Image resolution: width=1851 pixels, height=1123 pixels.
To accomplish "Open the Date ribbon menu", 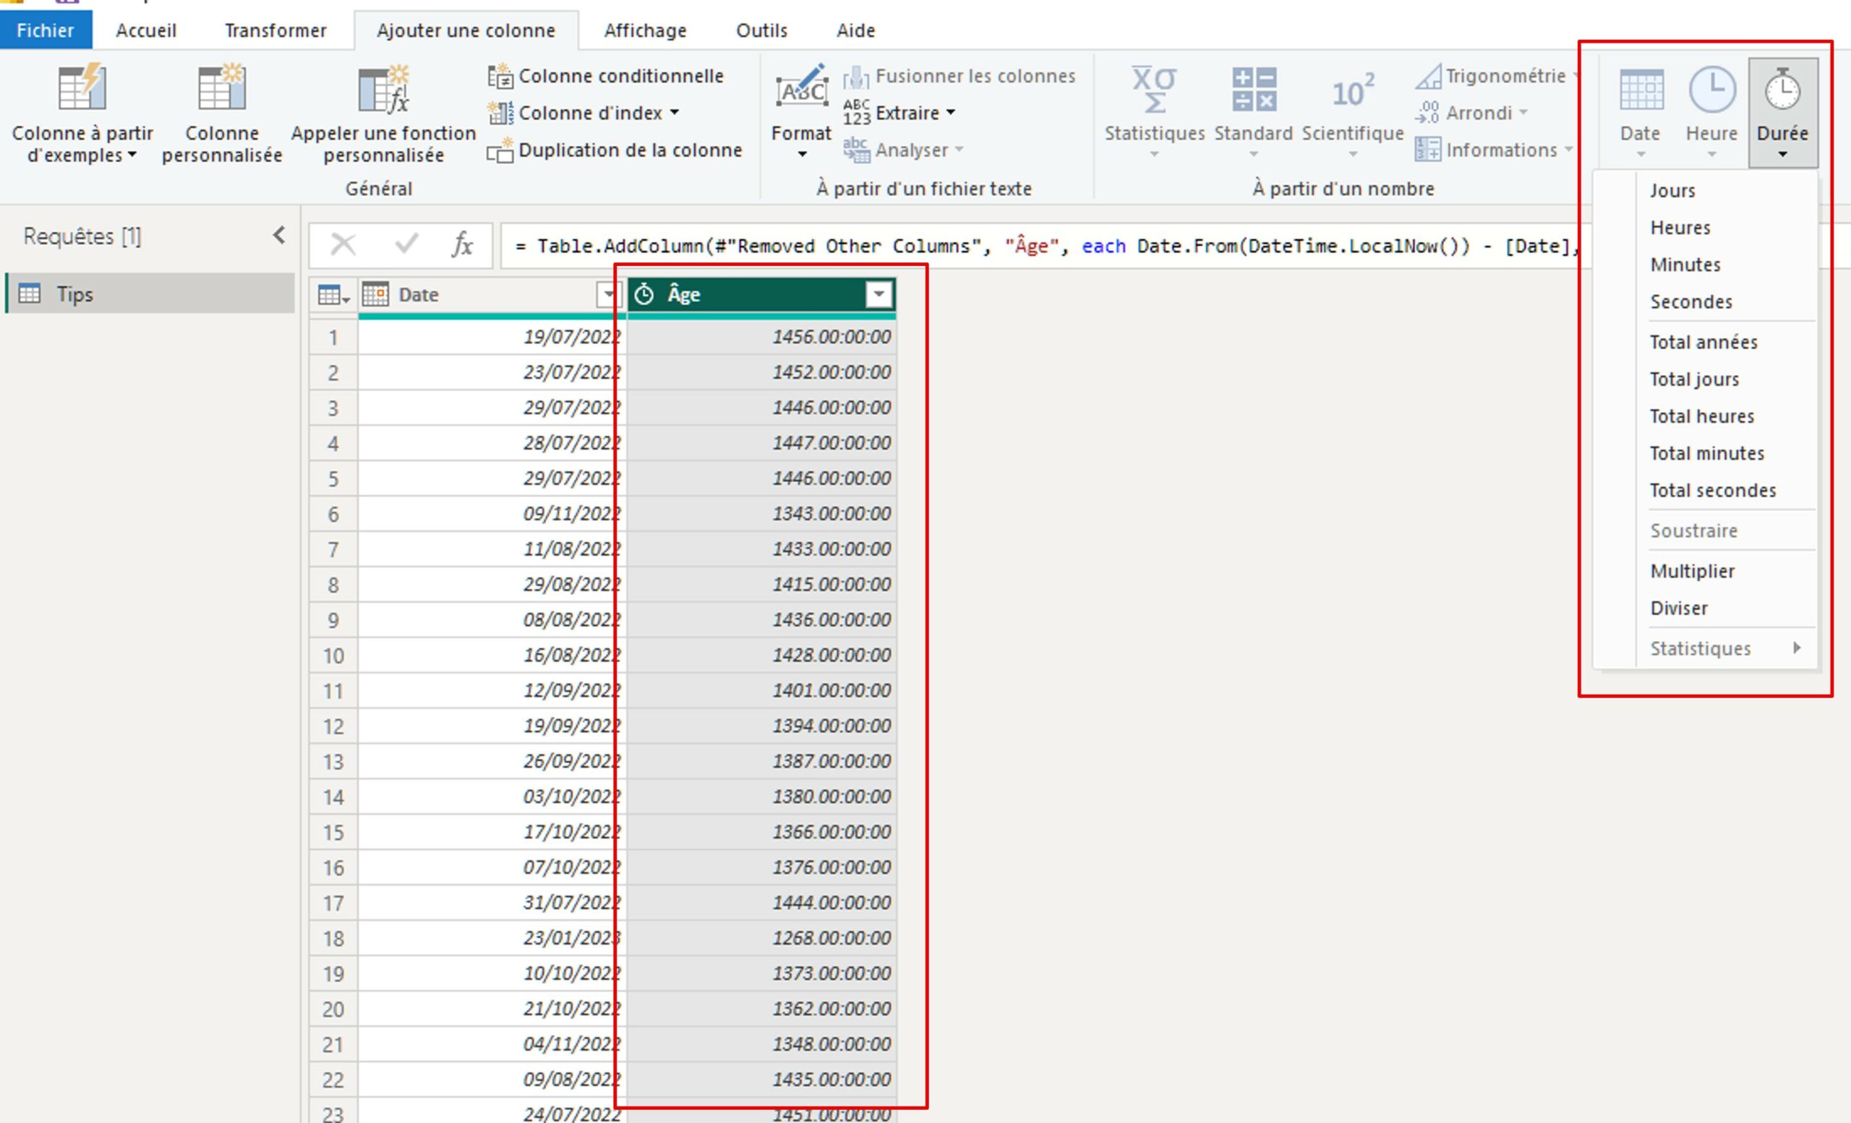I will click(x=1640, y=113).
